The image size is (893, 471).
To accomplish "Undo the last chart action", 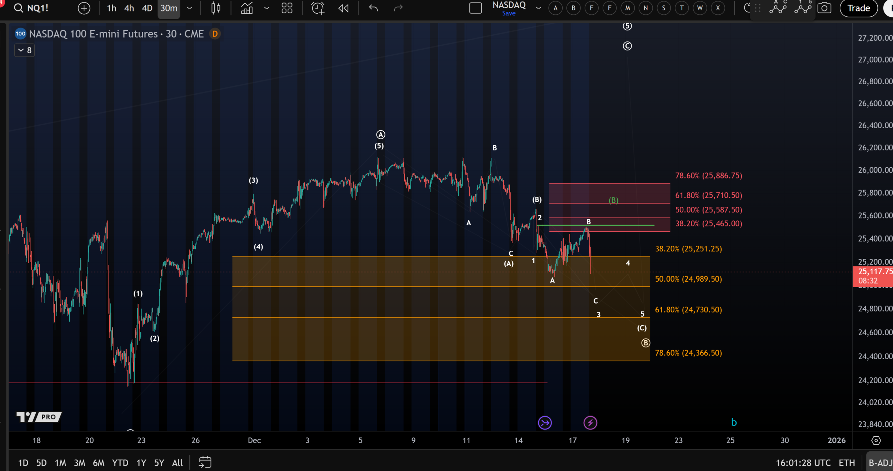I will coord(373,8).
